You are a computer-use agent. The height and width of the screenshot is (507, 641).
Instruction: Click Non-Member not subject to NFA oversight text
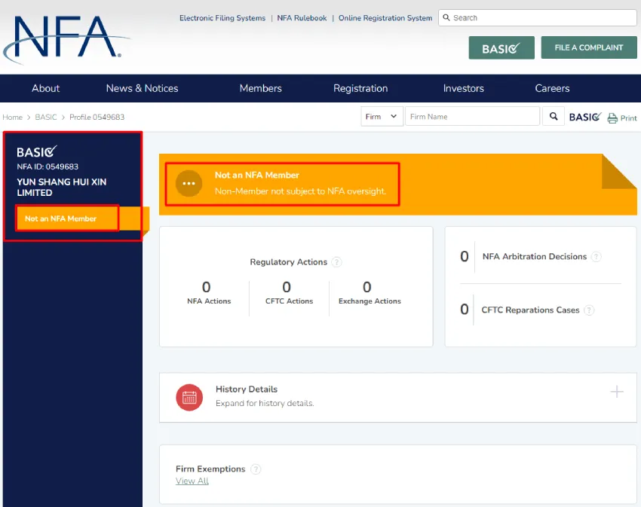(x=300, y=191)
